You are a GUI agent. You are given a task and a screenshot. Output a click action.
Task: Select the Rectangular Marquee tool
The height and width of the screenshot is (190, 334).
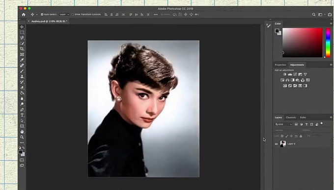[x=22, y=32]
